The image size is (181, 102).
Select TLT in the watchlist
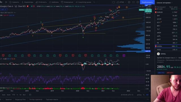click(x=168, y=29)
